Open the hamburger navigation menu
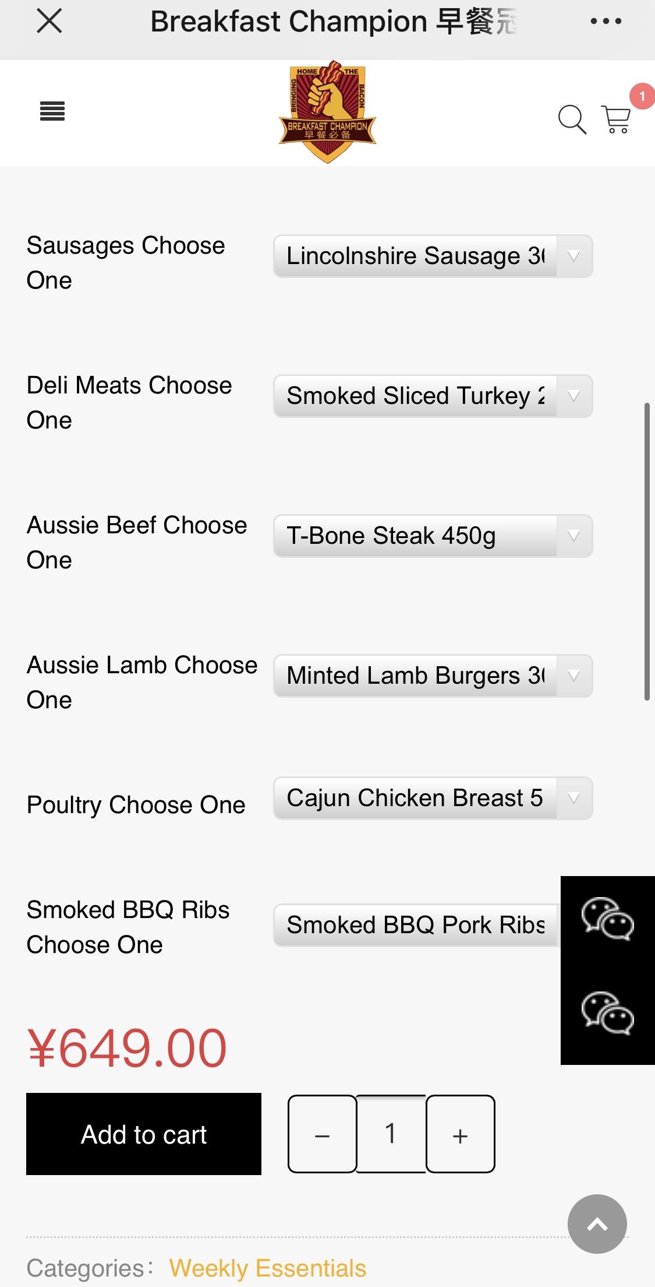Screen dimensions: 655x1287 (52, 111)
